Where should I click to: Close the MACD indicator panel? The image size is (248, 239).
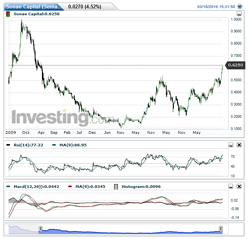(x=239, y=186)
